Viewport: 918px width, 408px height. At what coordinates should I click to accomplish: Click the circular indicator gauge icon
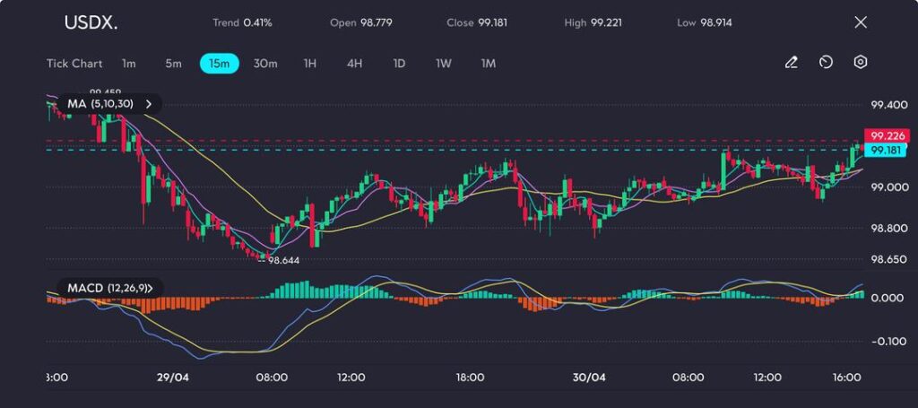click(x=826, y=63)
